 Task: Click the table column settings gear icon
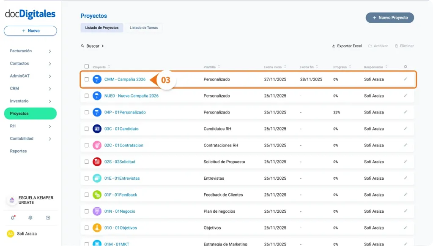tap(405, 67)
